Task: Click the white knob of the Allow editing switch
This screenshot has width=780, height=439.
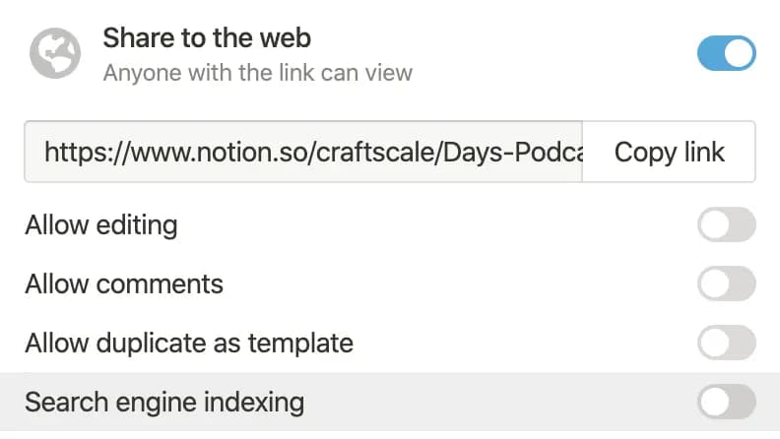Action: tap(714, 224)
